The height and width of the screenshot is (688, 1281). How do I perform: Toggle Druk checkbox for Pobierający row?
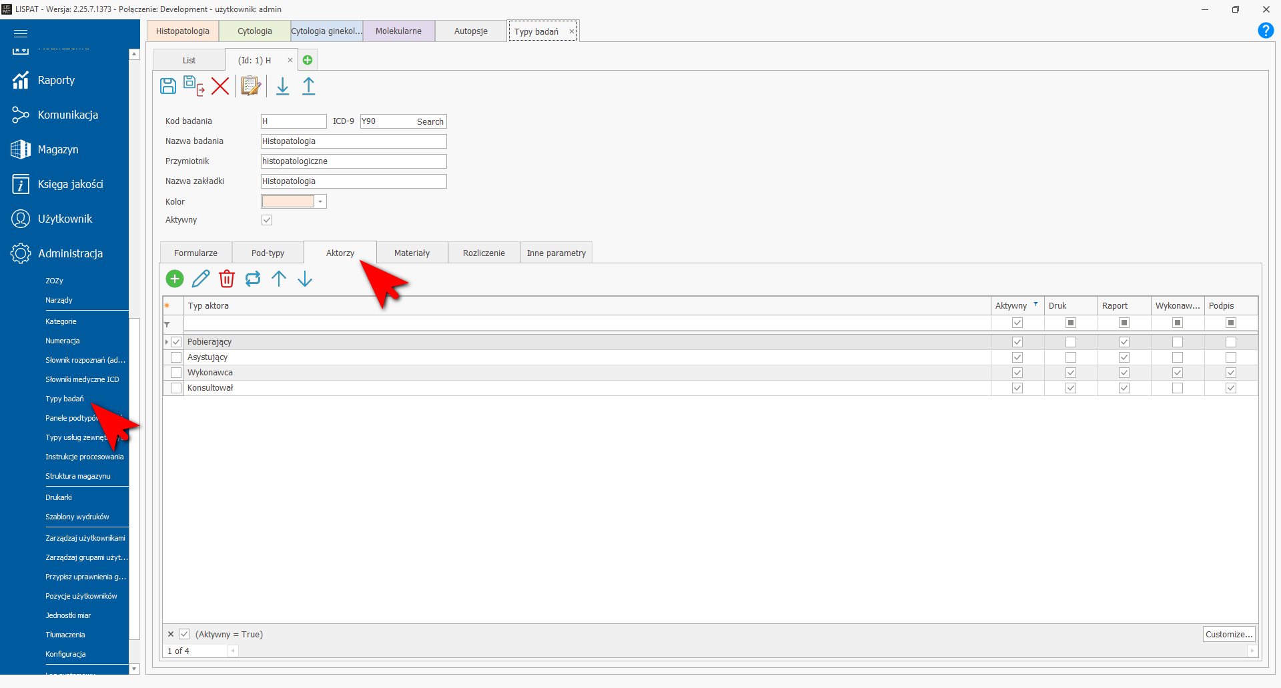(x=1071, y=342)
